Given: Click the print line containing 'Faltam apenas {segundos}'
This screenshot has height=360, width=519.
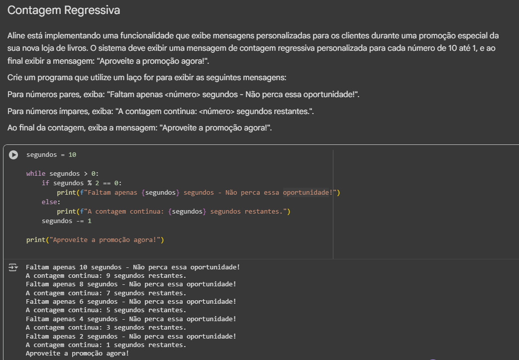Looking at the screenshot, I should [198, 193].
